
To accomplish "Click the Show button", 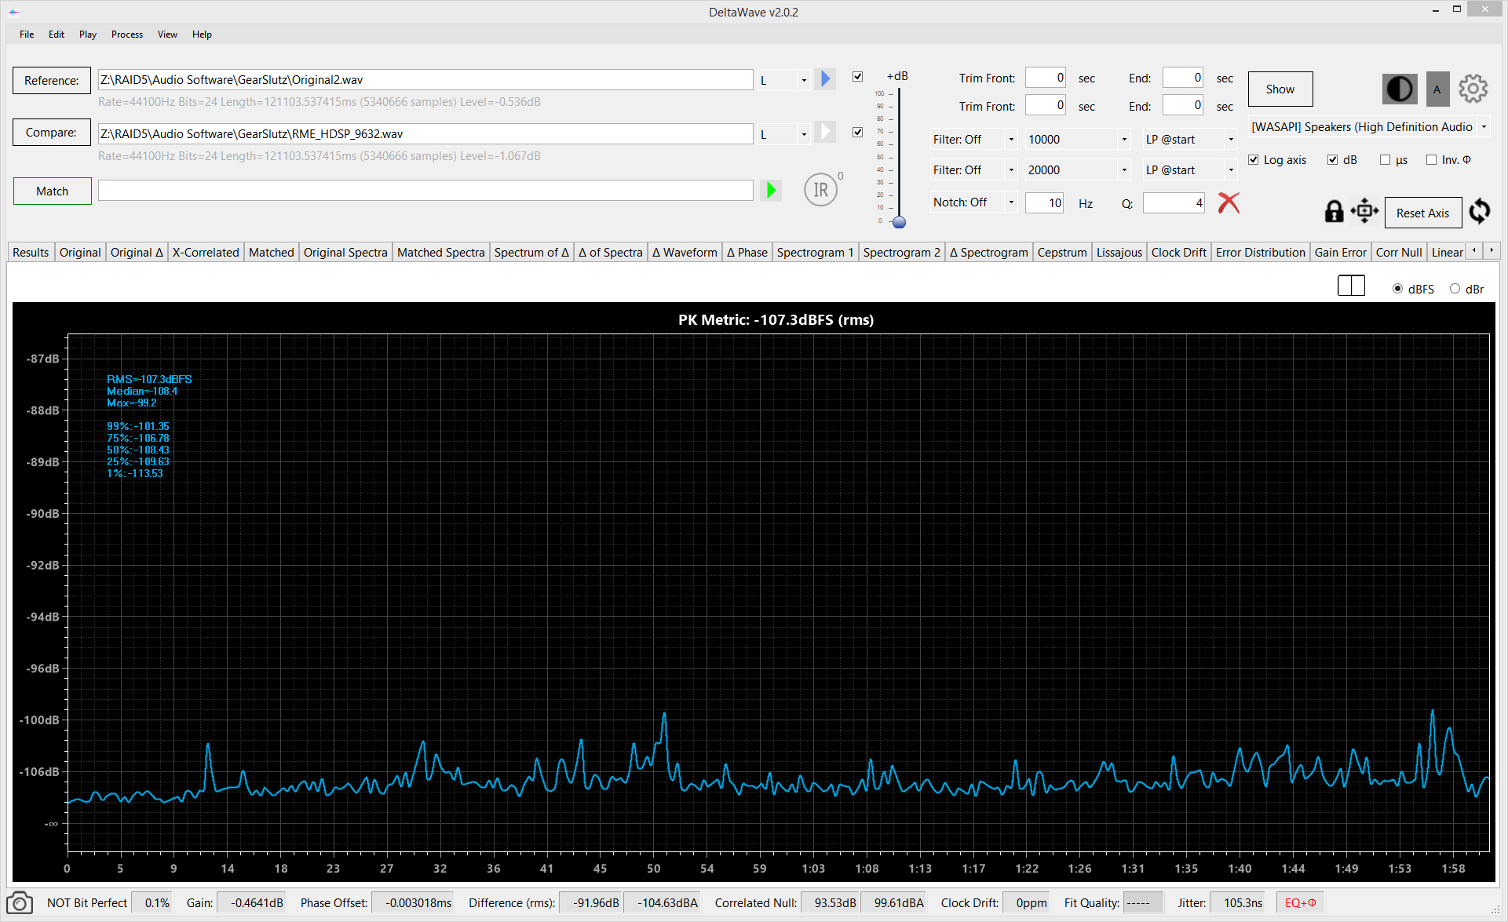I will (x=1280, y=89).
